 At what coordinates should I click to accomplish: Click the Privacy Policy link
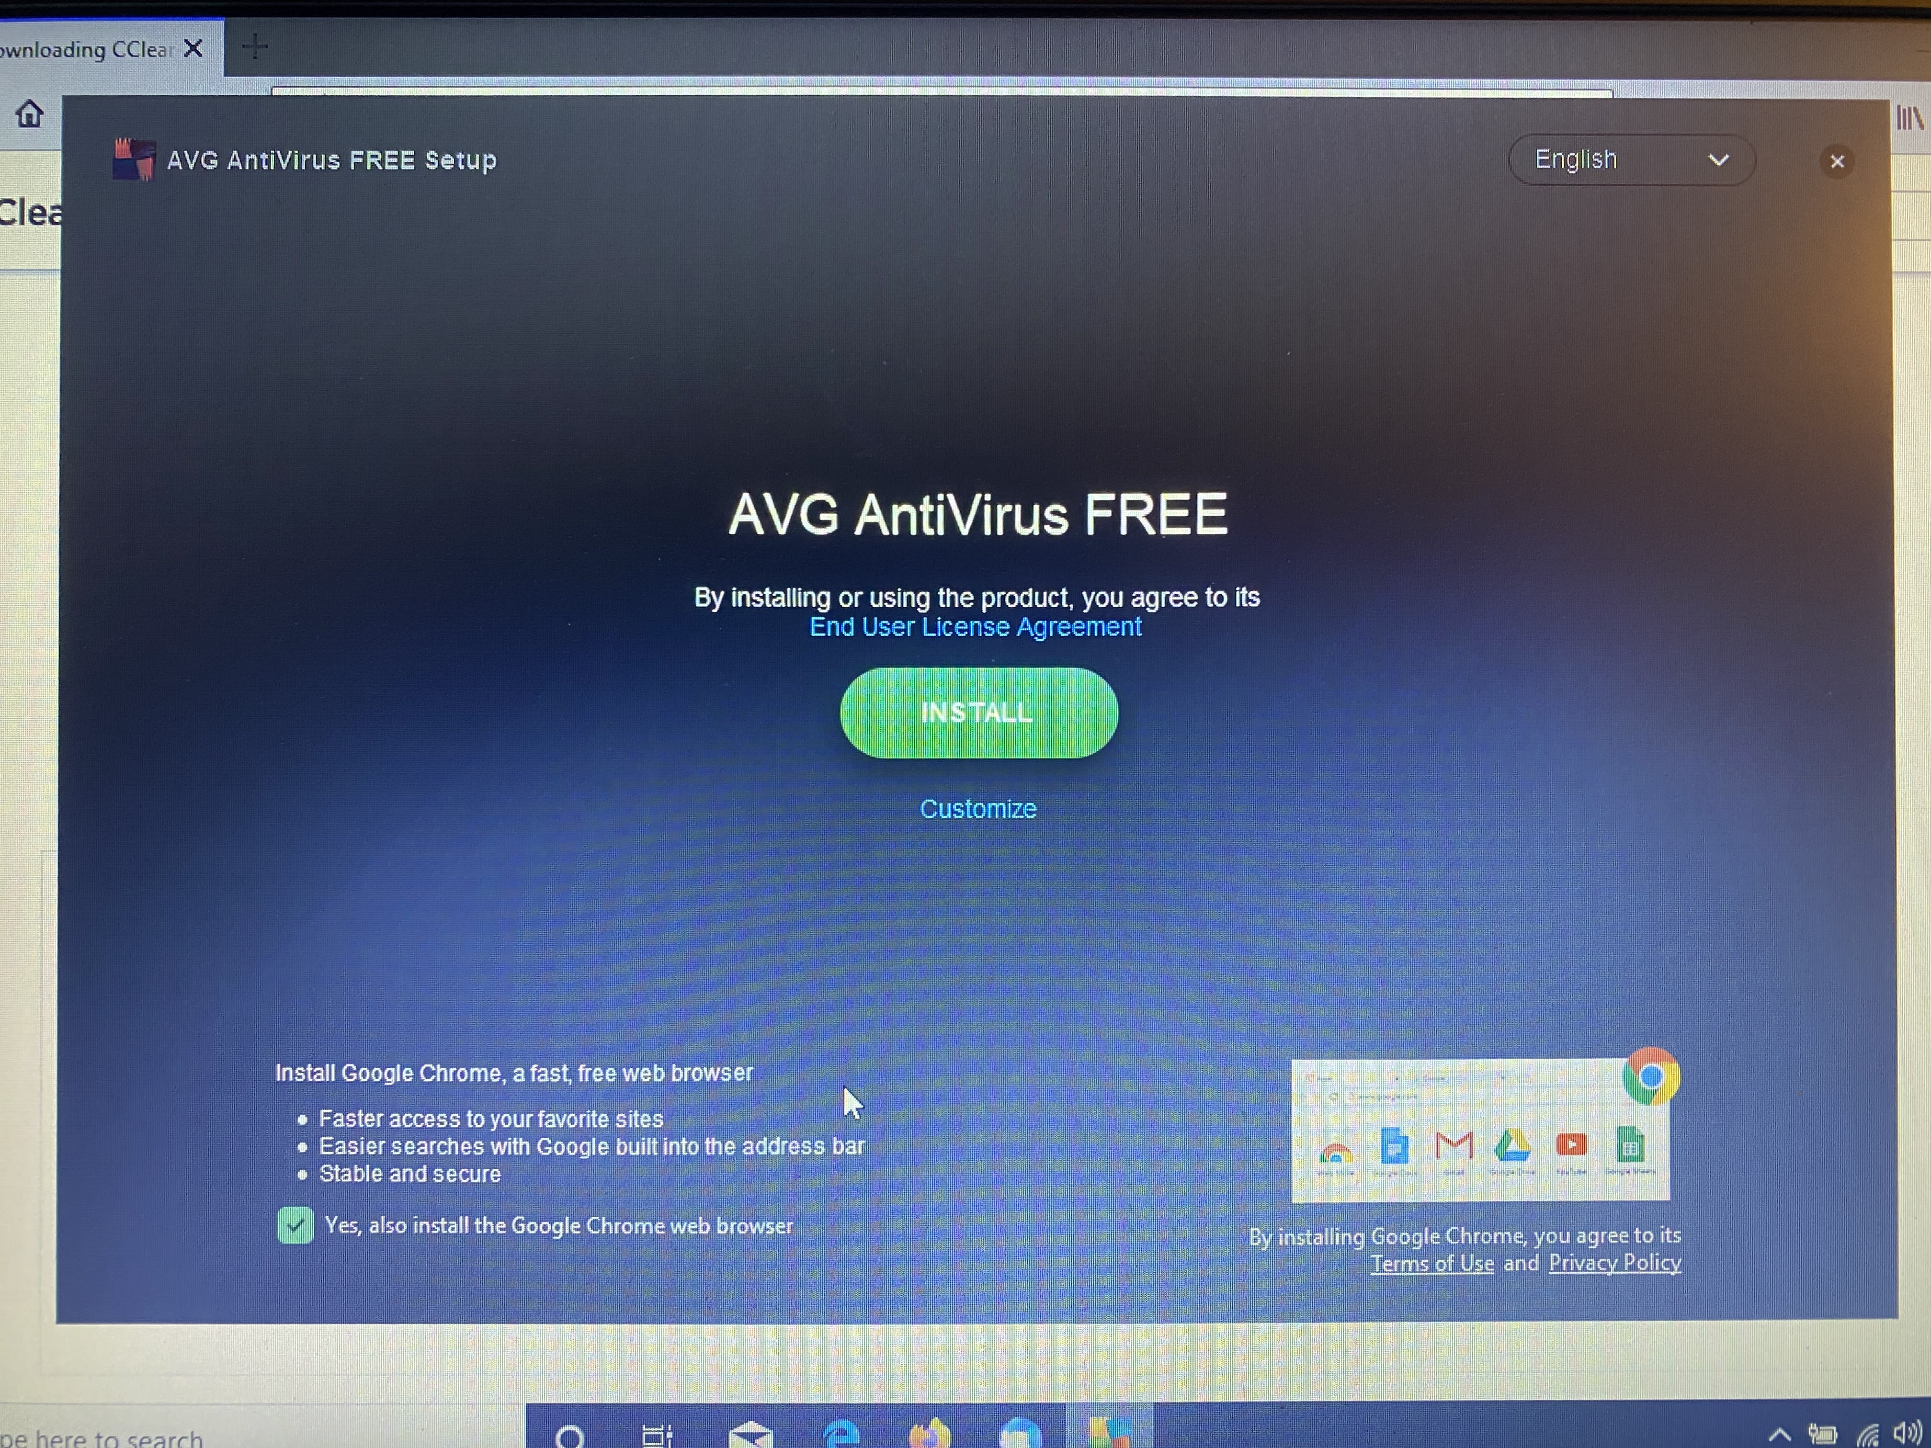pyautogui.click(x=1615, y=1262)
